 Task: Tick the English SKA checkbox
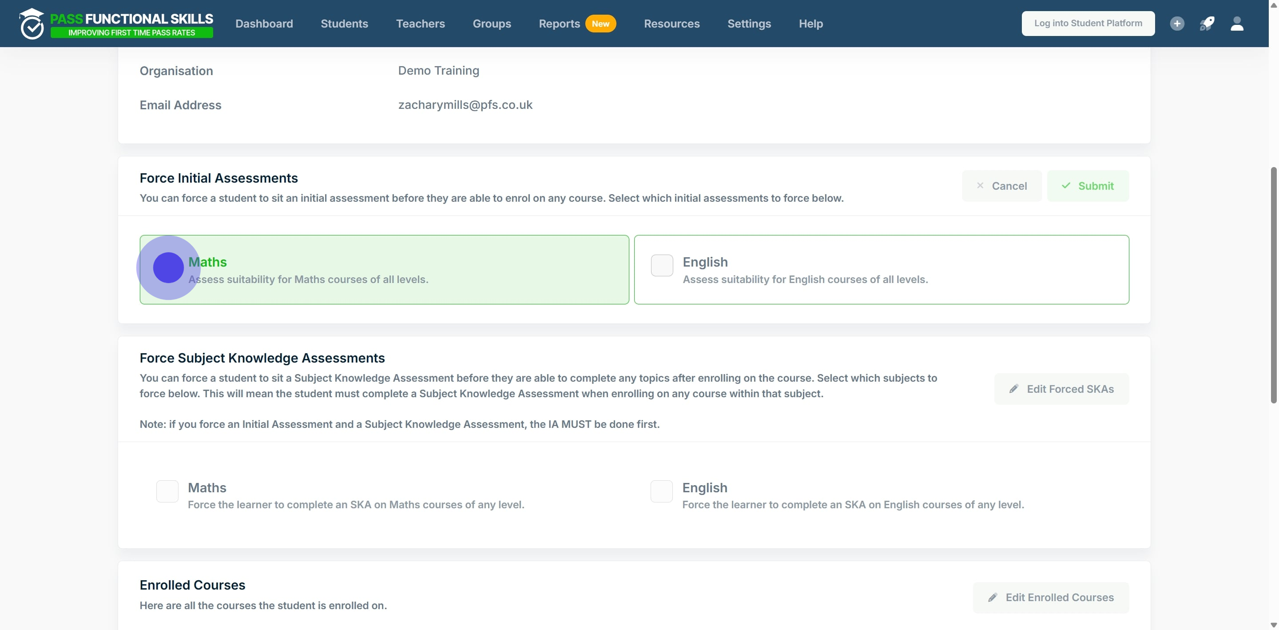(661, 491)
